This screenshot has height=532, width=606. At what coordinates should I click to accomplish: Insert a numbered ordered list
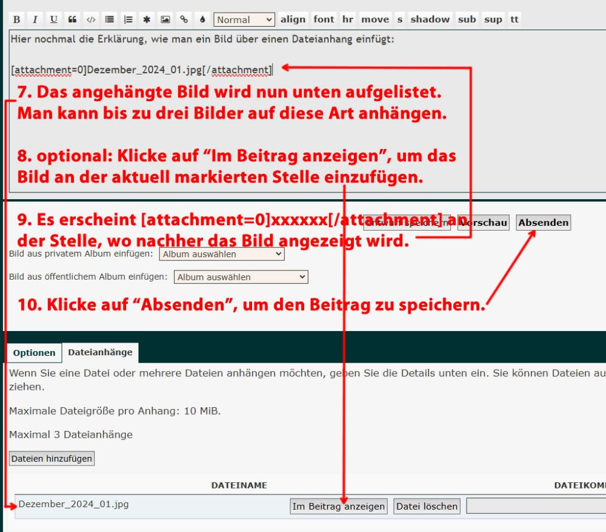(x=128, y=19)
